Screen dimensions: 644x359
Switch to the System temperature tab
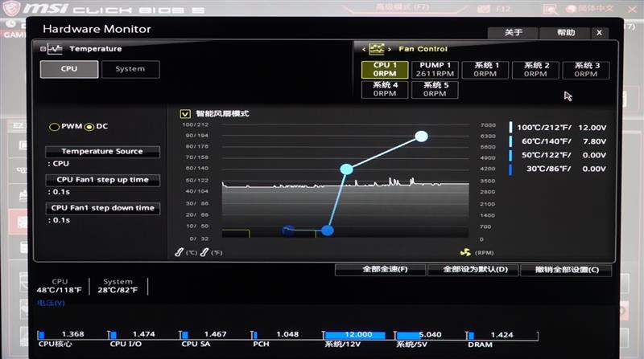(x=130, y=69)
